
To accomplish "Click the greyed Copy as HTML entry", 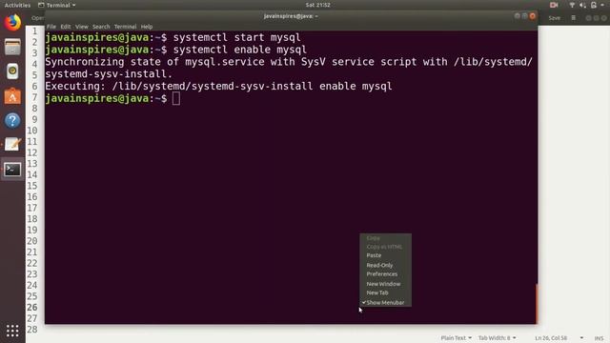I will (385, 247).
